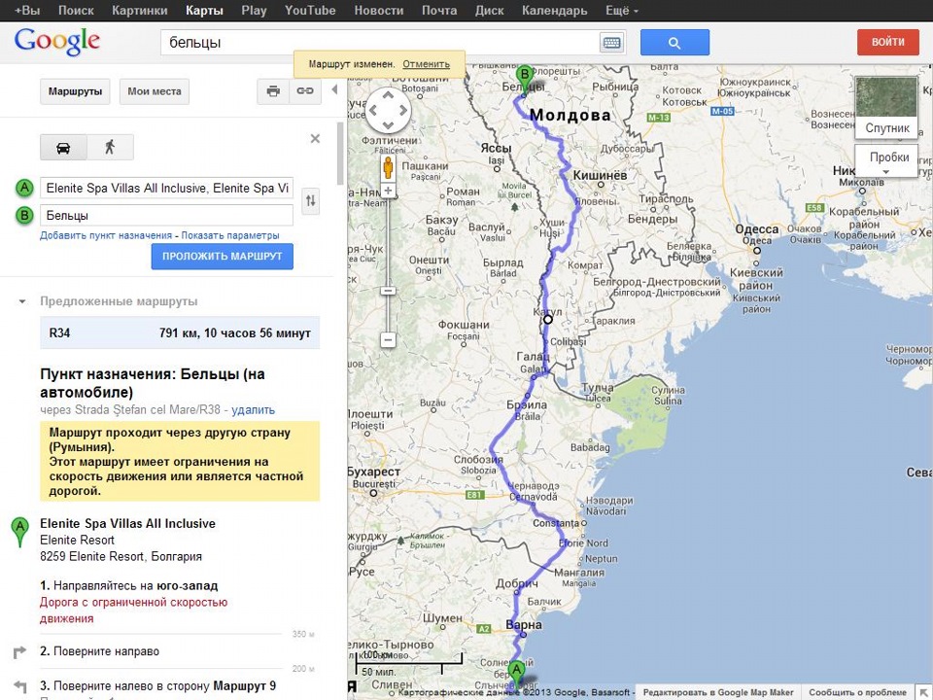
Task: Click turn left arrow at step 3
Action: [19, 686]
